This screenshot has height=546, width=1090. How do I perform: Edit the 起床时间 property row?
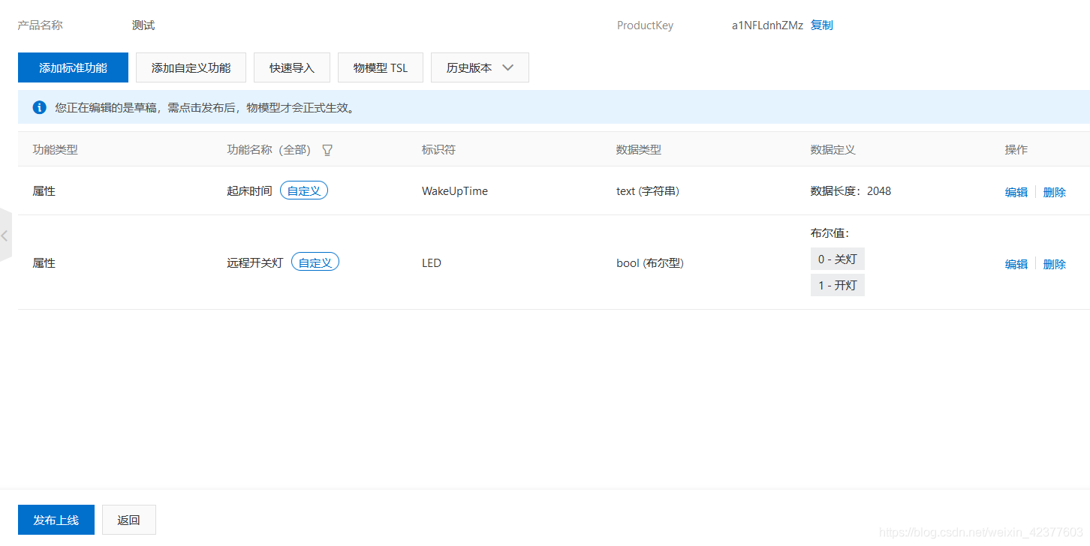[x=1016, y=192]
